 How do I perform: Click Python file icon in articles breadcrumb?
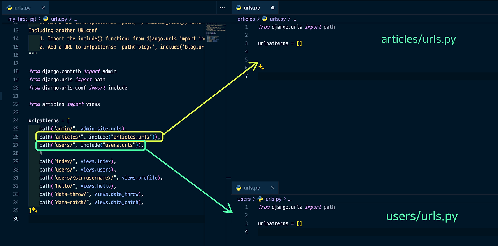pos(265,19)
